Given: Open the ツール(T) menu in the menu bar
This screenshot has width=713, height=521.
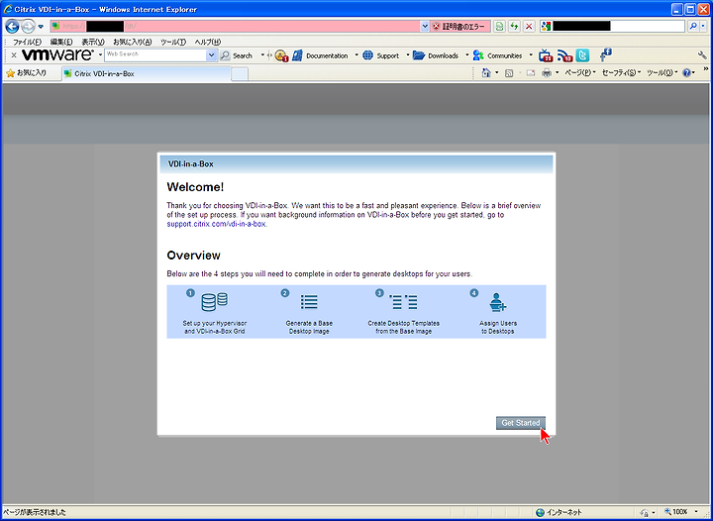Looking at the screenshot, I should click(173, 42).
